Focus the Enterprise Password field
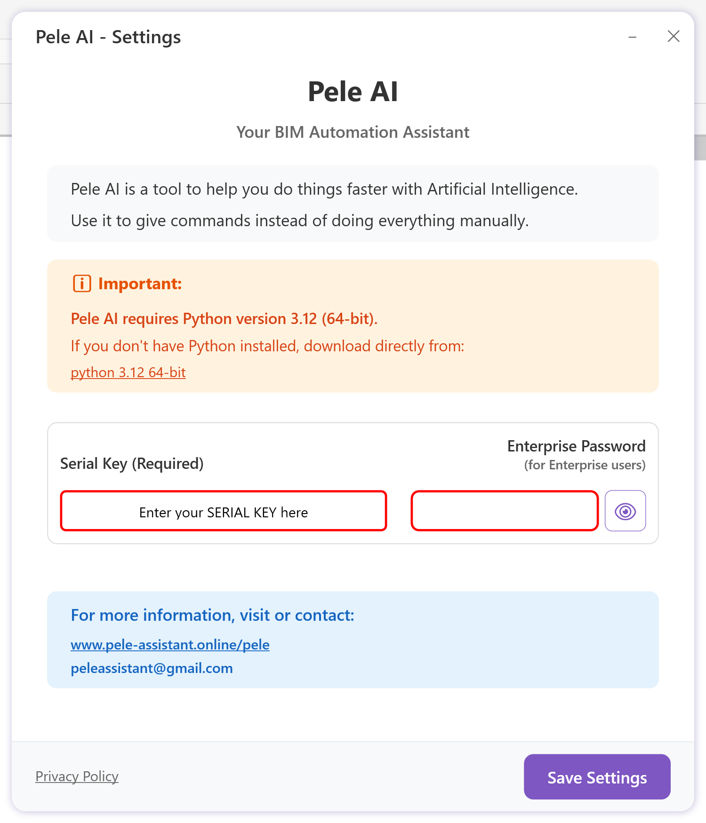The width and height of the screenshot is (706, 823). [x=505, y=511]
